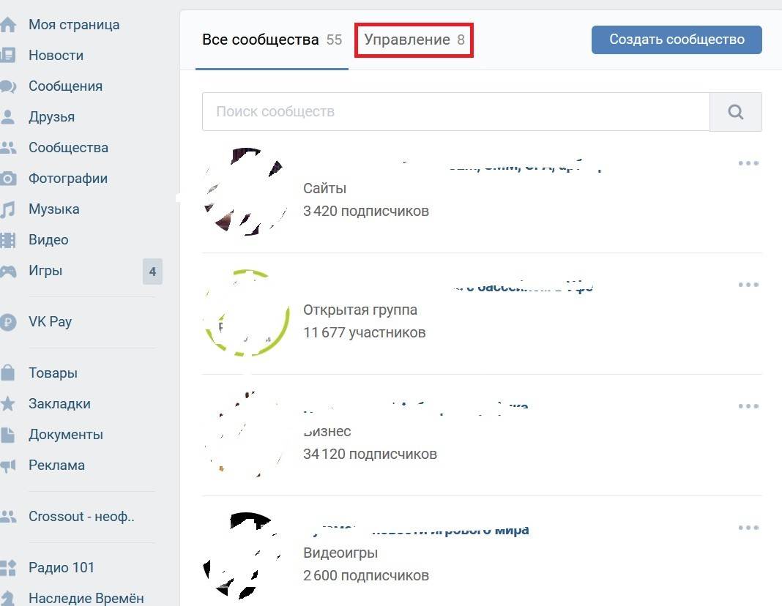Click the Игры gamepad icon

tap(7, 271)
